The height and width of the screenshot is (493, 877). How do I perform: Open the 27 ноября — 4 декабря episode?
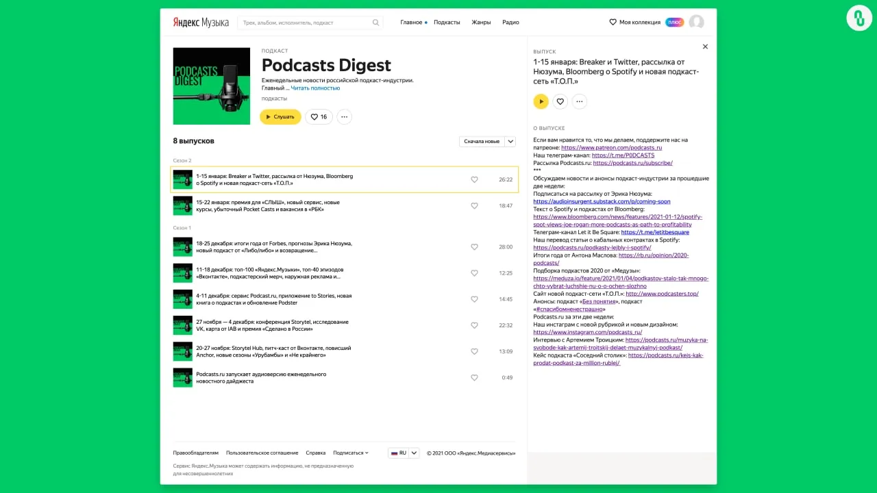coord(345,325)
